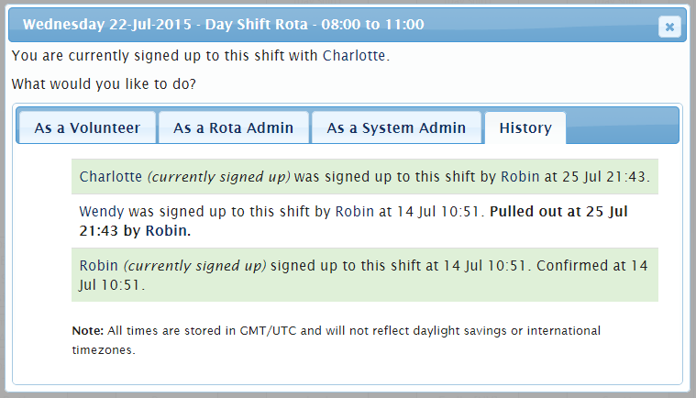Image resolution: width=696 pixels, height=398 pixels.
Task: Select Robin's confirmed history entry
Action: click(365, 274)
